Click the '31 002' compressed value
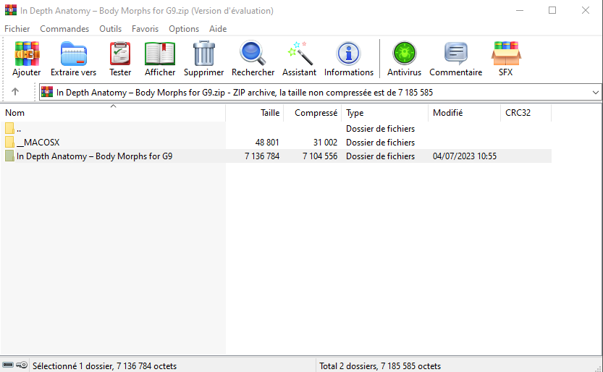Viewport: 603px width, 372px height. click(325, 142)
